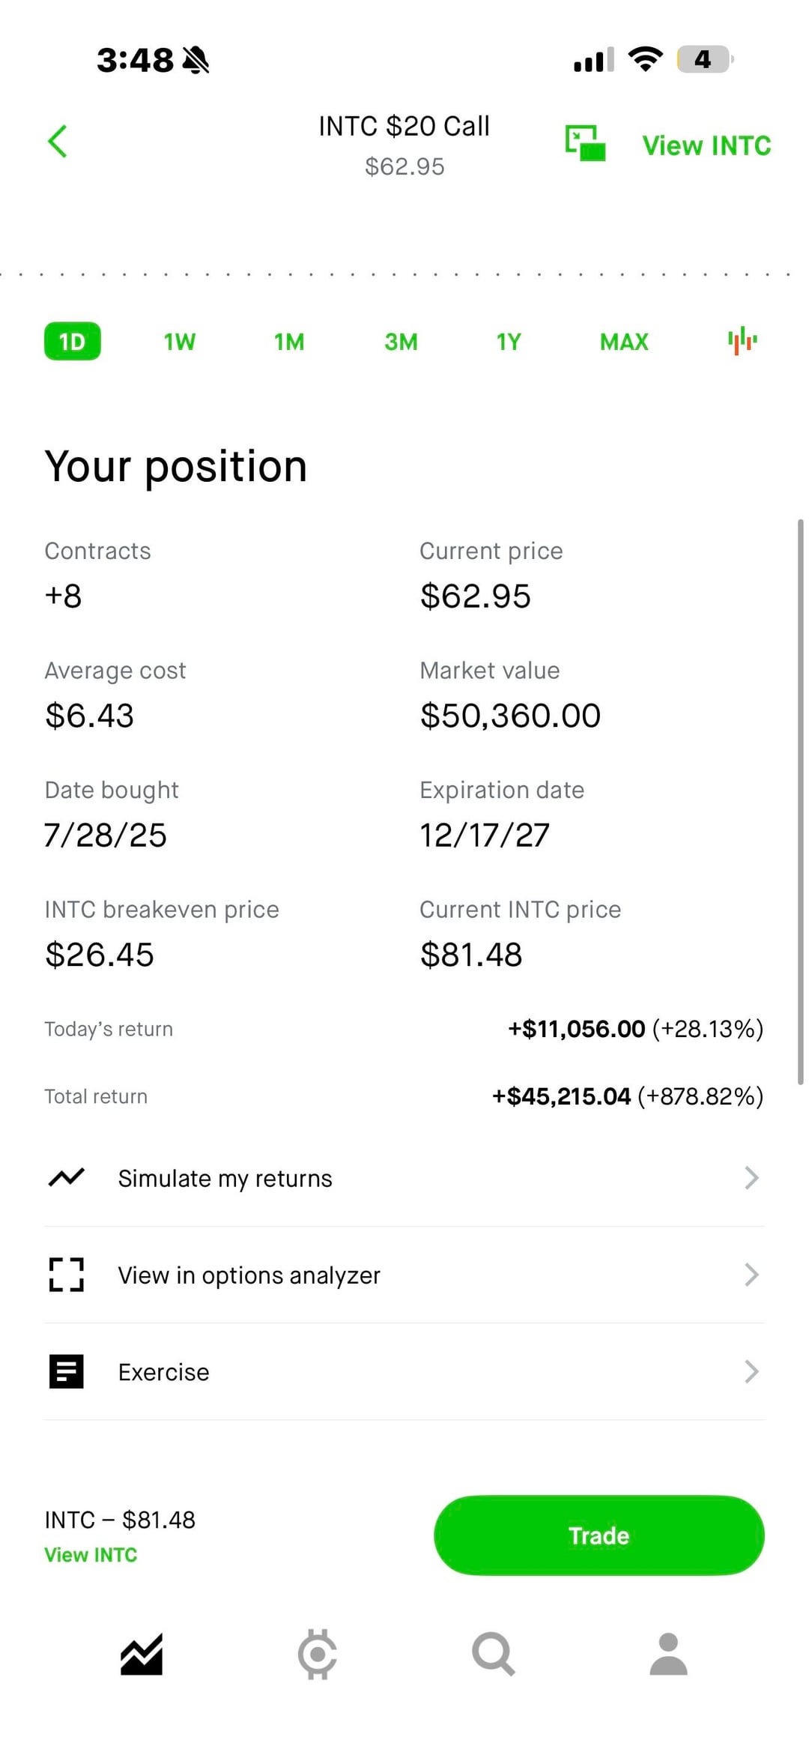Tap the bottom View INTC link
The height and width of the screenshot is (1758, 809).
point(91,1555)
